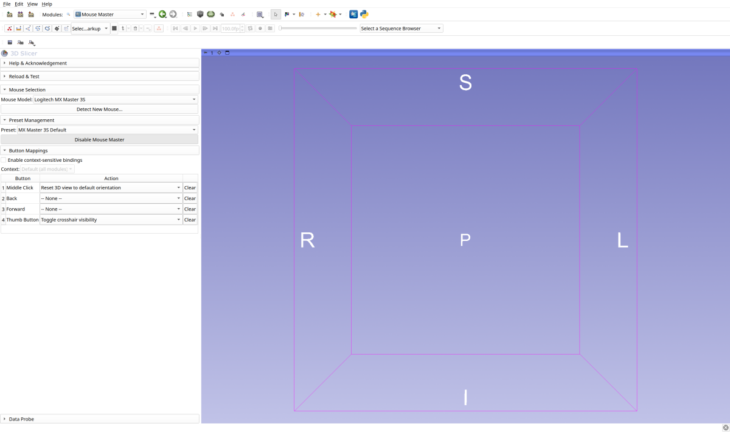Open the Thumb Button action dropdown
This screenshot has height=432, width=730.
(111, 220)
